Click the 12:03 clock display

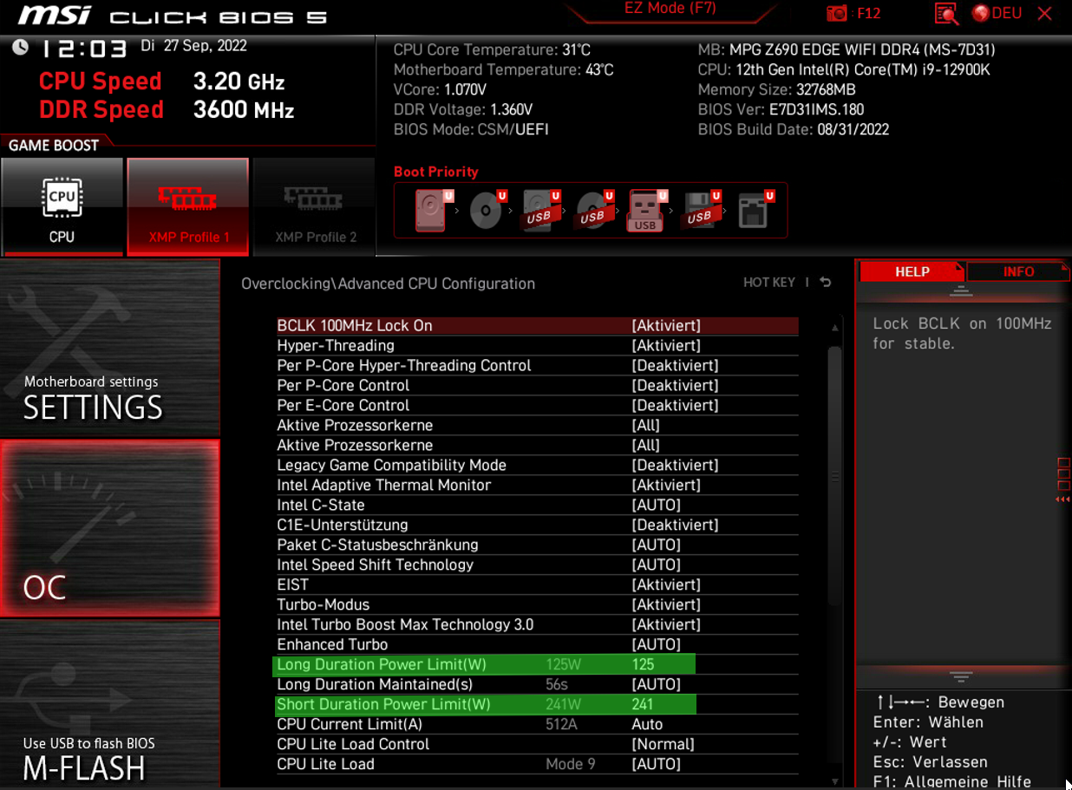pos(83,49)
